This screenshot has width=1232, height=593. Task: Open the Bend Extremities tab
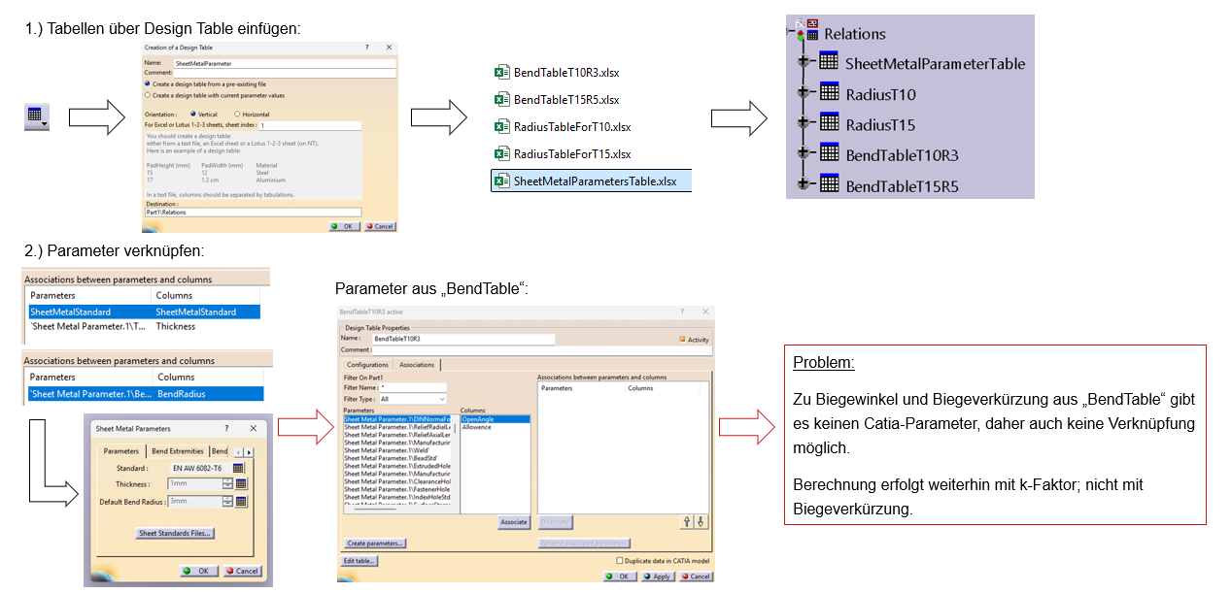[178, 450]
